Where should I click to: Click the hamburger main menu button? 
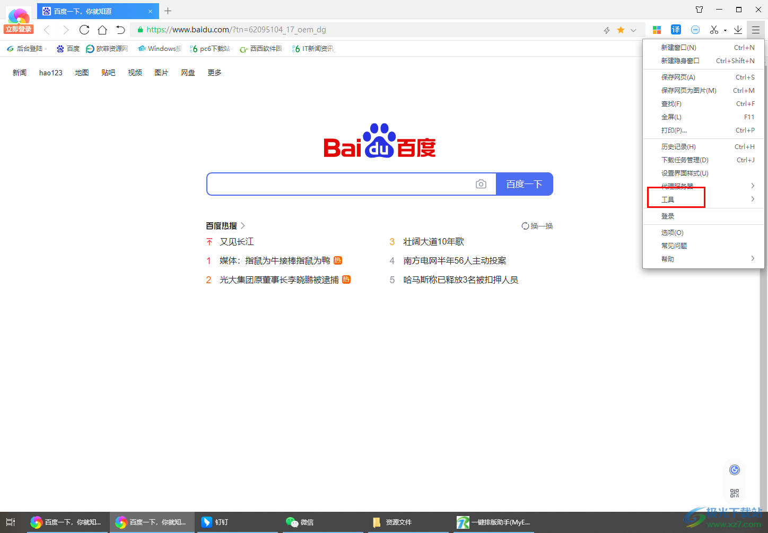[756, 30]
